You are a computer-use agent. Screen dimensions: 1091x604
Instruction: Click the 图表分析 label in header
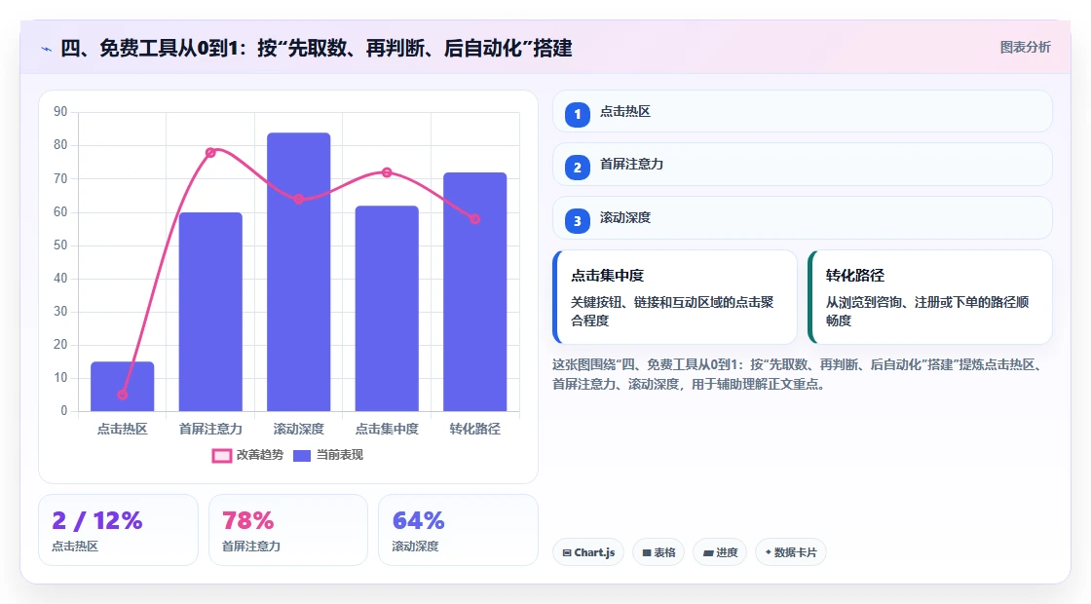point(1025,48)
